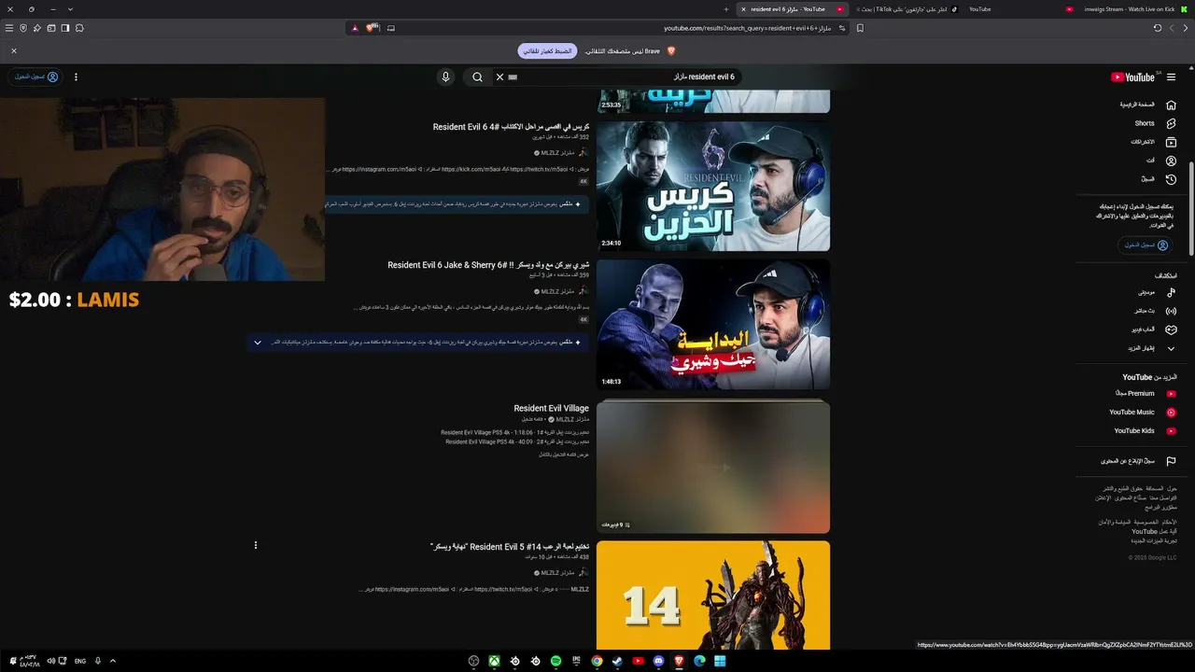The height and width of the screenshot is (672, 1195).
Task: Open the Resident Evil 6 #4 video title
Action: (x=511, y=127)
